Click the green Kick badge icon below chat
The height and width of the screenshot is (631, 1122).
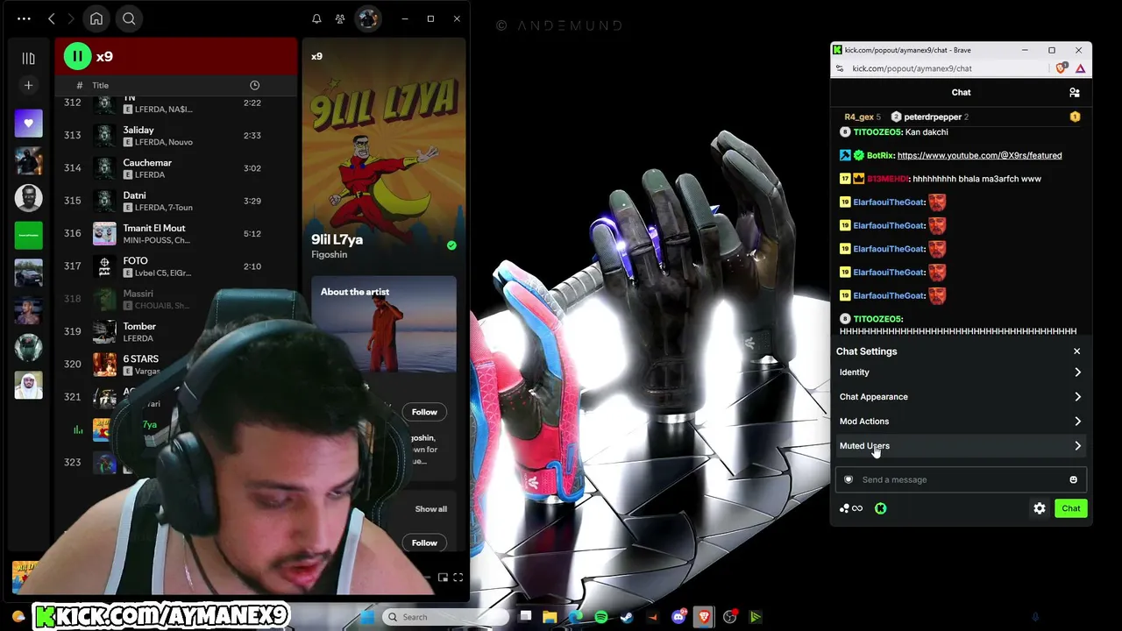coord(881,508)
